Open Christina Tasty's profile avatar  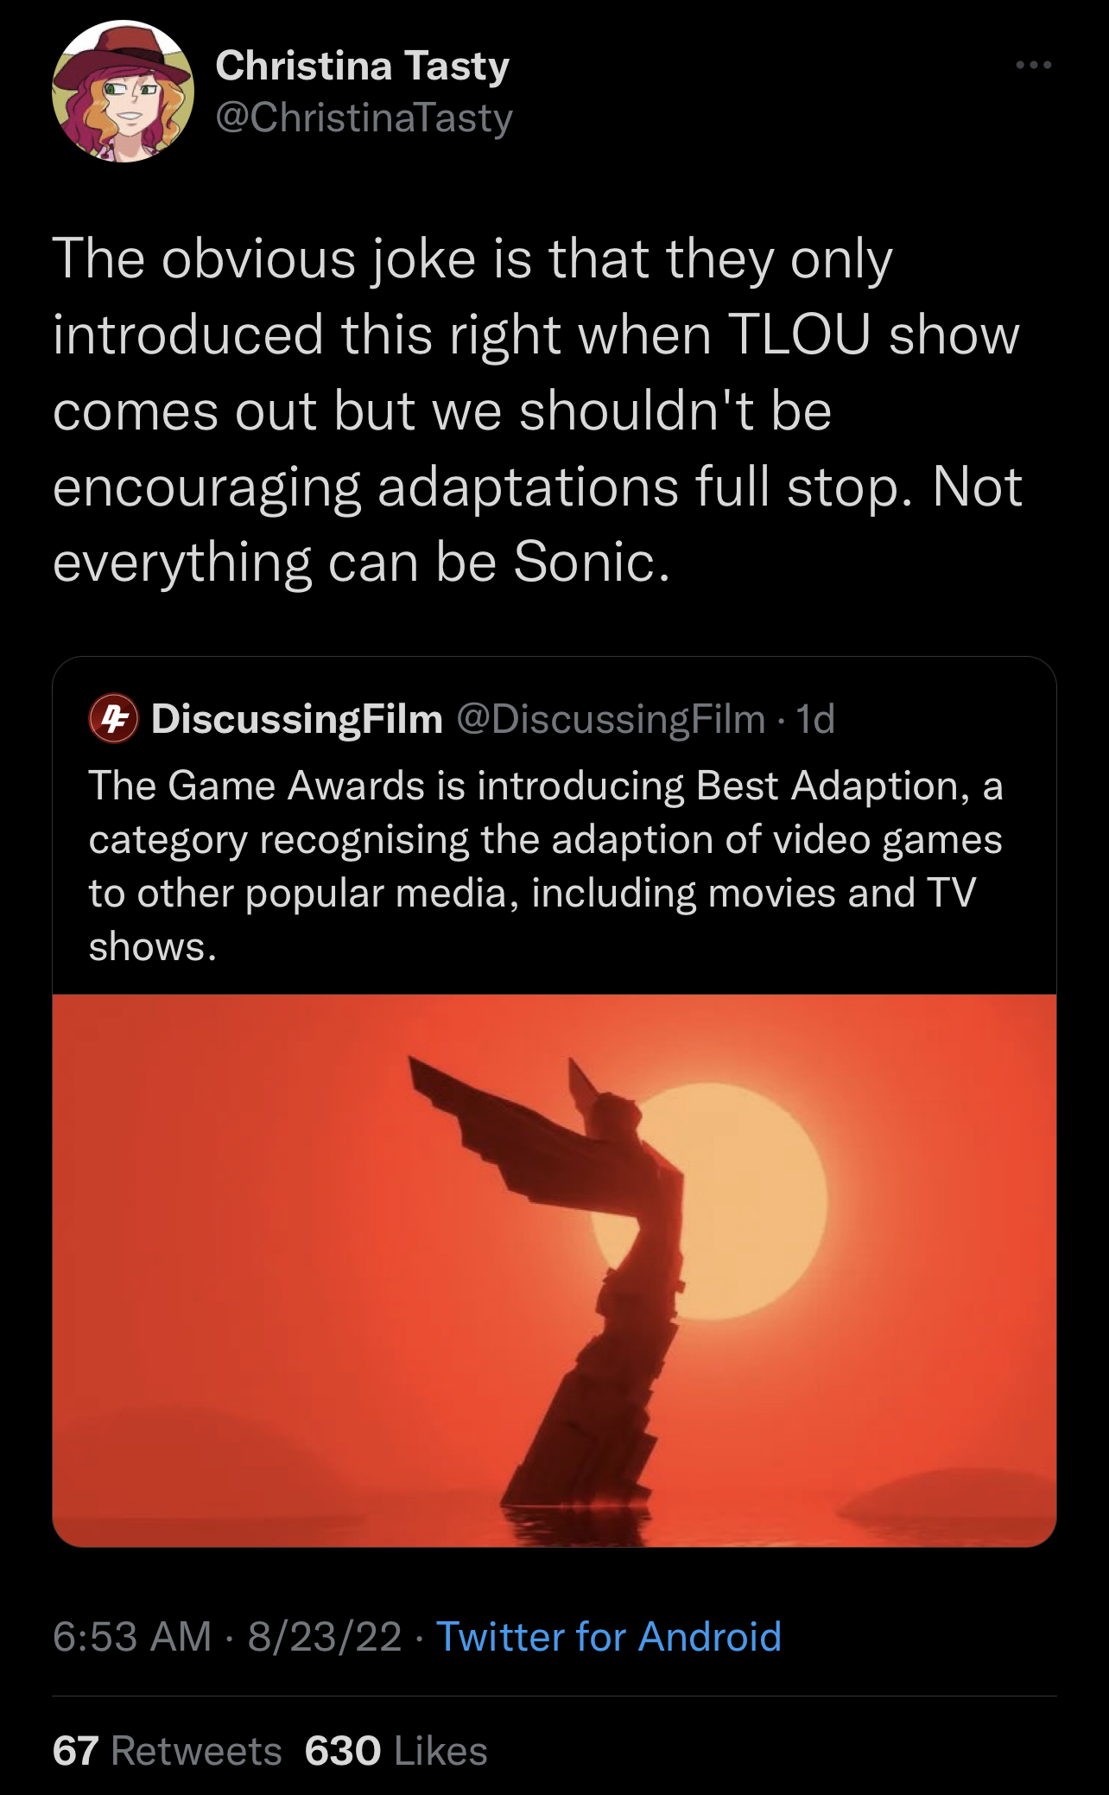pos(123,92)
